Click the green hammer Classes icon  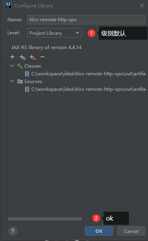click(x=20, y=66)
